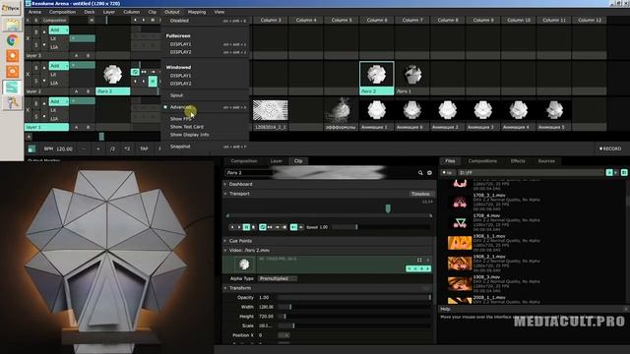Toggle the A button on layer 2
This screenshot has width=630, height=354.
click(x=77, y=91)
